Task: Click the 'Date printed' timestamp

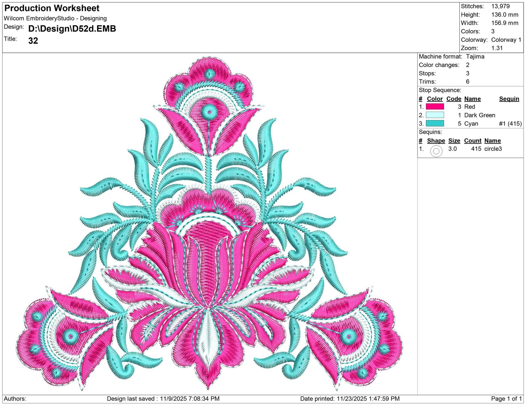Action: [x=350, y=399]
